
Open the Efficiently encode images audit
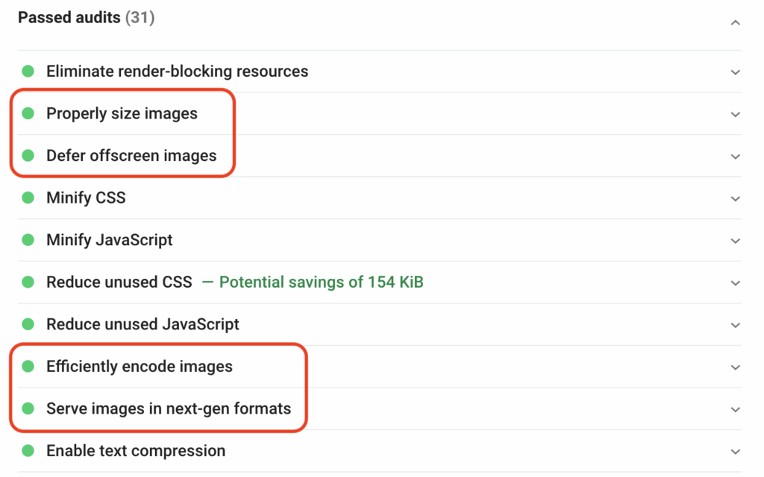[x=140, y=367]
